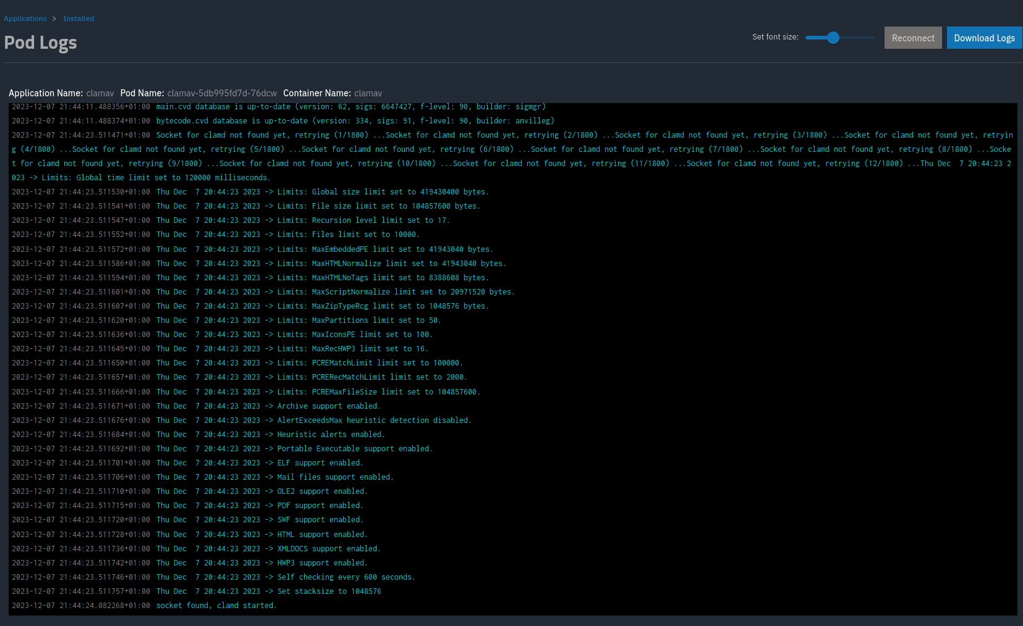
Task: Select the bytecode.cvd database up-to-date line
Action: pos(283,121)
